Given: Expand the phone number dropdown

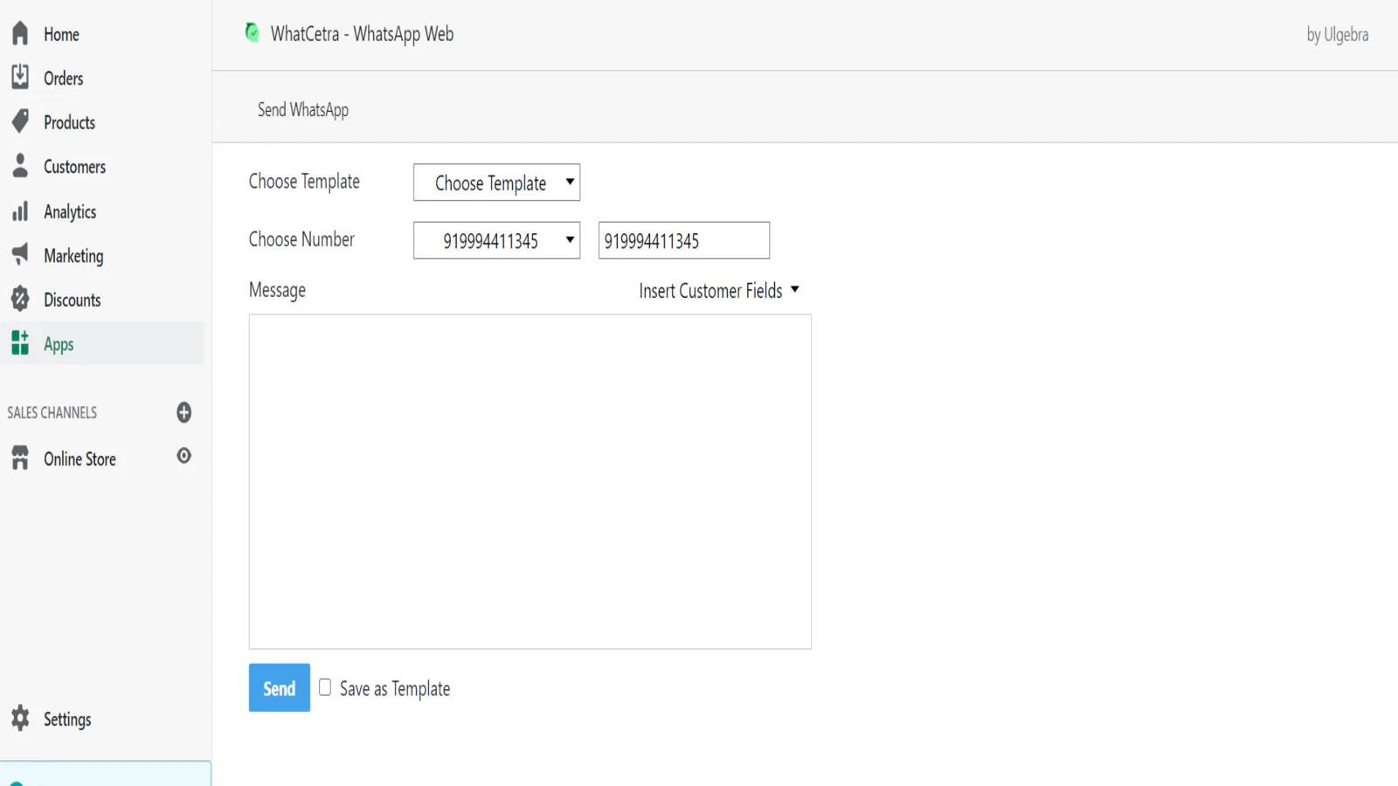Looking at the screenshot, I should 496,240.
